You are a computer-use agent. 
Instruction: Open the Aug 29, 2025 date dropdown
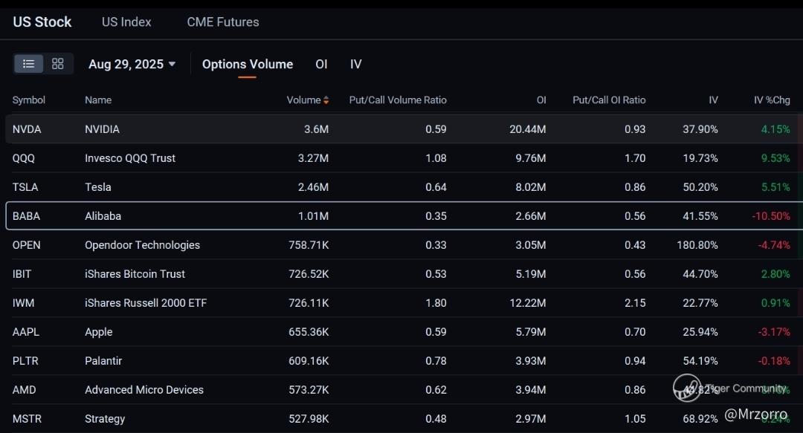click(x=132, y=65)
